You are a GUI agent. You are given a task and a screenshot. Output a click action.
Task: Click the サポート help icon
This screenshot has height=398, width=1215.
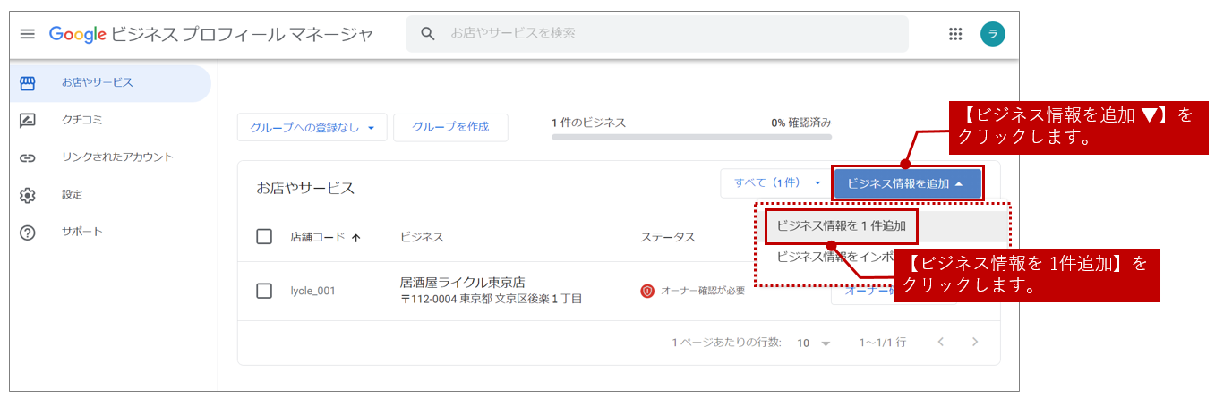tap(28, 233)
